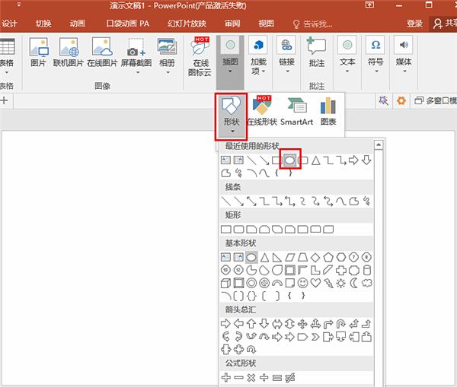Select the straight line in 线条 section
457x387 pixels.
tap(226, 201)
